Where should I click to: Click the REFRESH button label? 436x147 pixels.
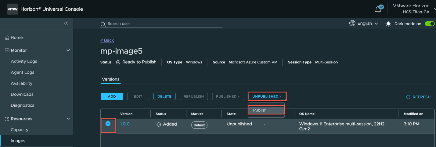(x=421, y=97)
